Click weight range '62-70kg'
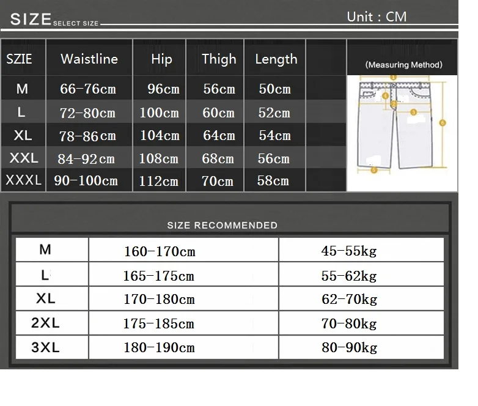Viewport: 478px width, 406px height. (350, 300)
